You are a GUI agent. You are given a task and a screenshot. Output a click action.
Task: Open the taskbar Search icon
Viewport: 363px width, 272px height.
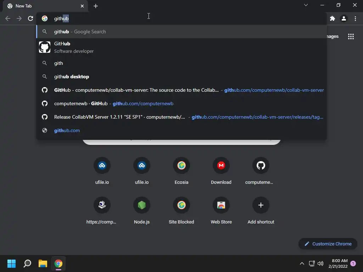click(27, 263)
